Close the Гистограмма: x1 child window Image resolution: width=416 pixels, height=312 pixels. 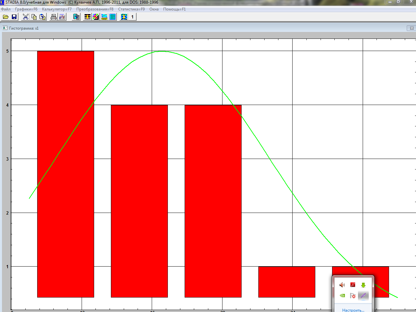pos(411,28)
